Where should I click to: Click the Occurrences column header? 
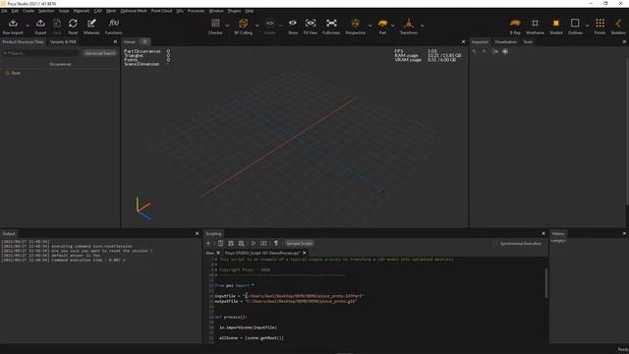pyautogui.click(x=60, y=64)
